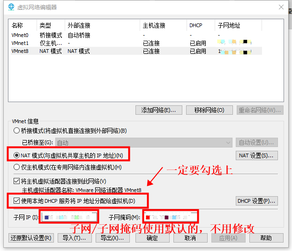Click the 名称 column header
The width and height of the screenshot is (292, 251).
pos(22,25)
